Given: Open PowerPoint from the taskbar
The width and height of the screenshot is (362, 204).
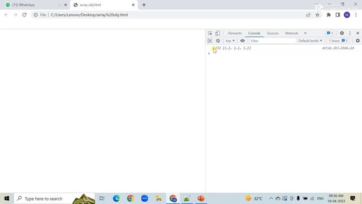Looking at the screenshot, I should pyautogui.click(x=201, y=198).
